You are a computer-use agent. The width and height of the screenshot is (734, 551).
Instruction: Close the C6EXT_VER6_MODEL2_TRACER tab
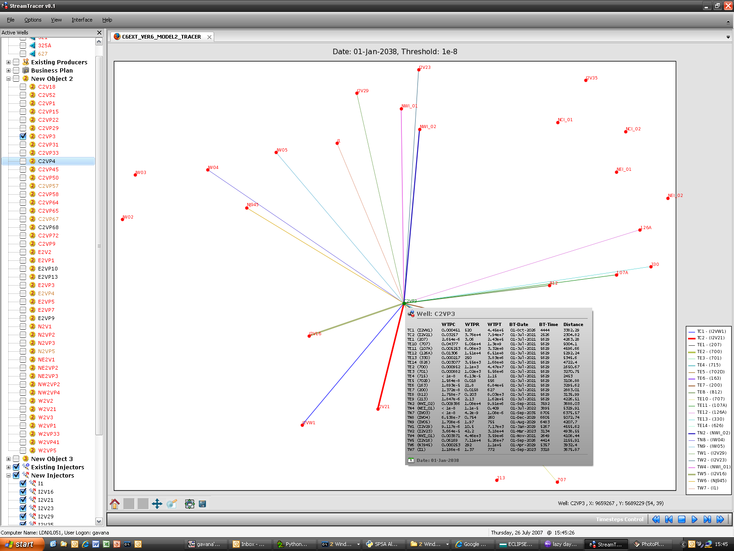[209, 37]
